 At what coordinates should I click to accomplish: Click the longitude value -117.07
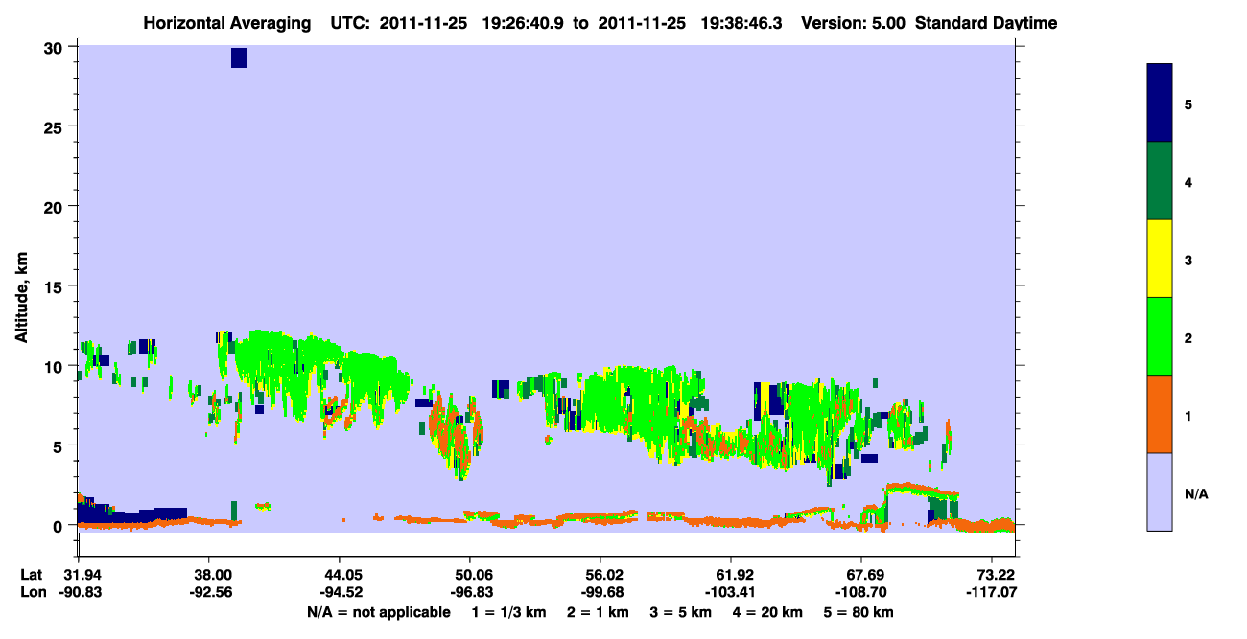990,592
